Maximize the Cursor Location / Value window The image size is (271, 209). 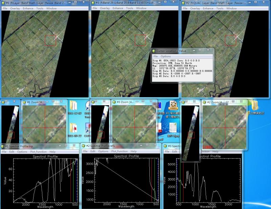coord(200,50)
